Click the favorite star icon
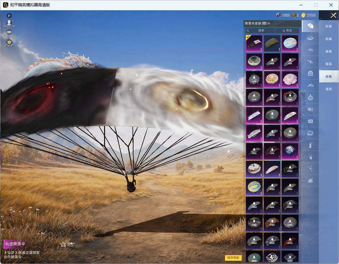The width and height of the screenshot is (339, 264). coord(63,244)
